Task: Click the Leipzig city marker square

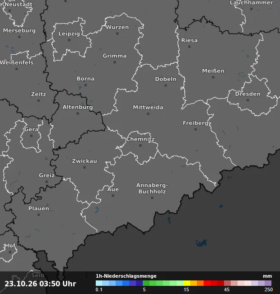Action: pyautogui.click(x=69, y=40)
